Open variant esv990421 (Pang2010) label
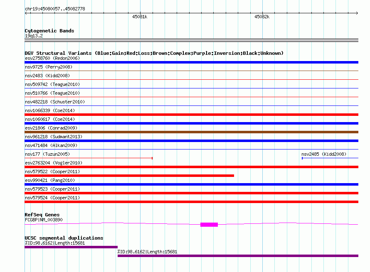The height and width of the screenshot is (272, 370). click(50, 180)
